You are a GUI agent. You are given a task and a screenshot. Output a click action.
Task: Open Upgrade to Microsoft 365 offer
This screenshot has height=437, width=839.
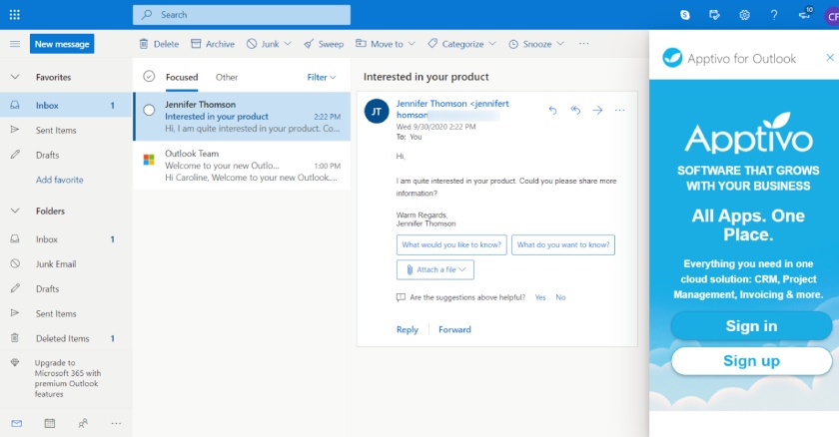click(x=66, y=378)
